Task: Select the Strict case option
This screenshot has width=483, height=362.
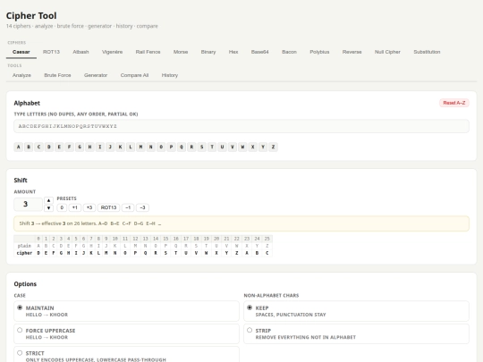Action: (x=126, y=355)
